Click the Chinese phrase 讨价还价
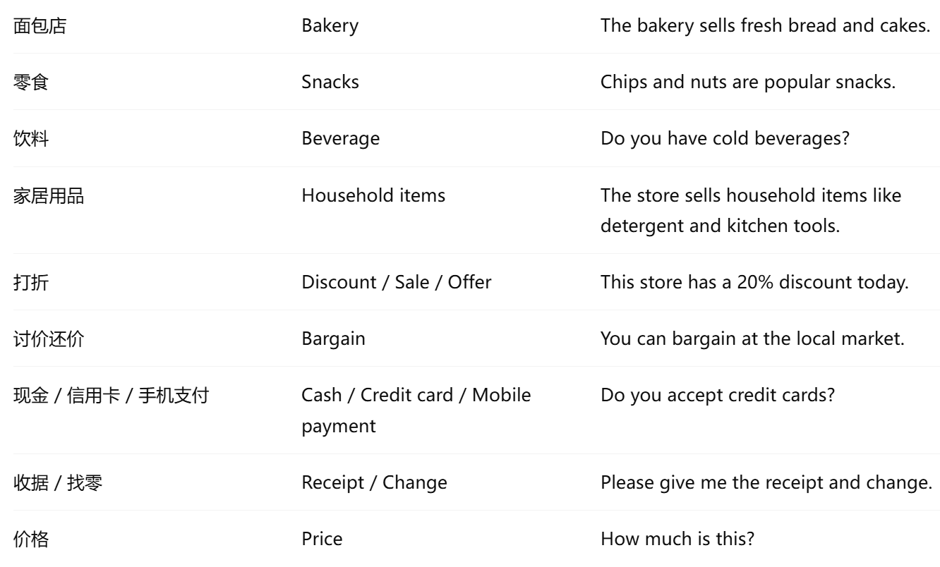The height and width of the screenshot is (567, 940). coord(49,339)
